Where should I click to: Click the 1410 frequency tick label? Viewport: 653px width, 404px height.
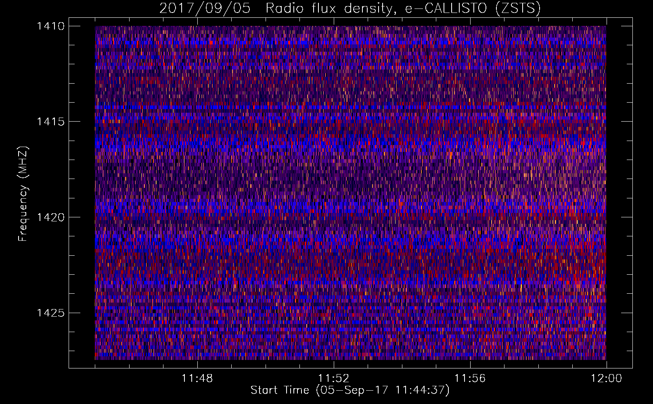(x=50, y=26)
